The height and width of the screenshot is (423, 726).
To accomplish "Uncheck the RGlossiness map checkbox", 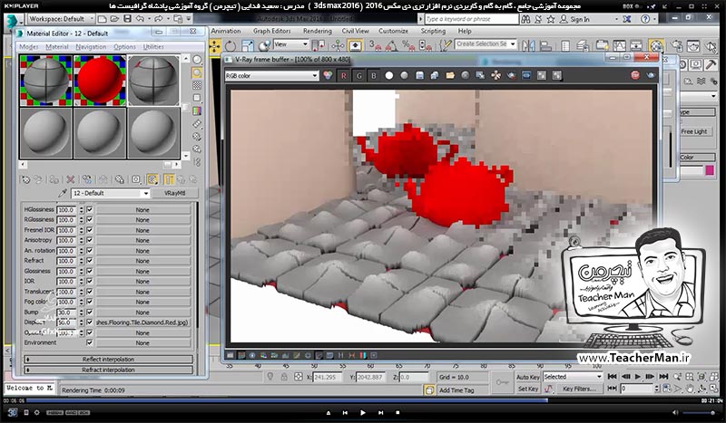I will 90,219.
